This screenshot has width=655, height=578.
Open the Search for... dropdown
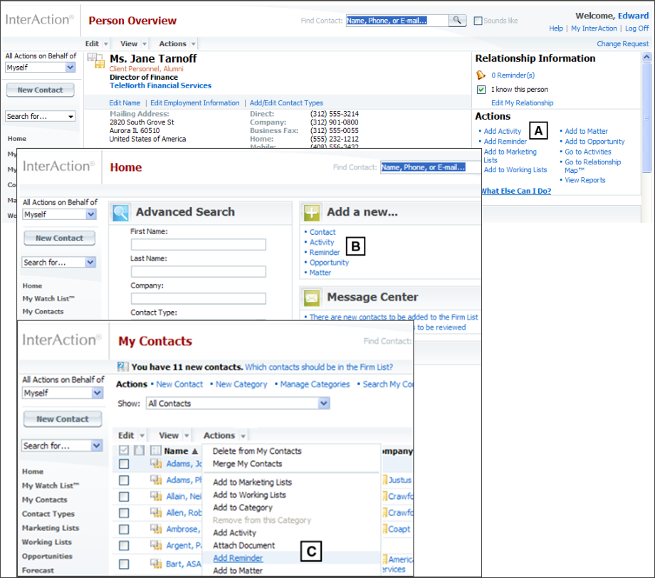62,445
